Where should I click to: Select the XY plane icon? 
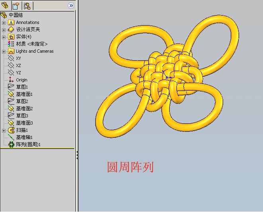tap(11, 58)
